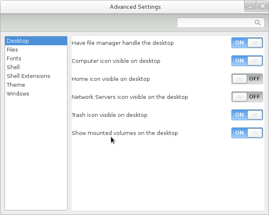Screen dimensions: 269x215
Task: Click 'Home icon visible on desktop' label
Action: click(x=111, y=79)
